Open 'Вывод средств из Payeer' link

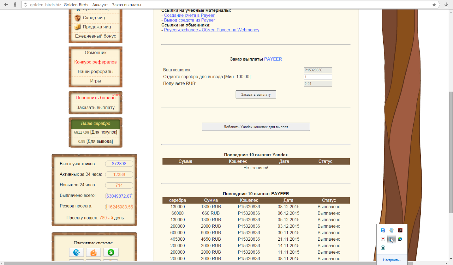point(189,20)
